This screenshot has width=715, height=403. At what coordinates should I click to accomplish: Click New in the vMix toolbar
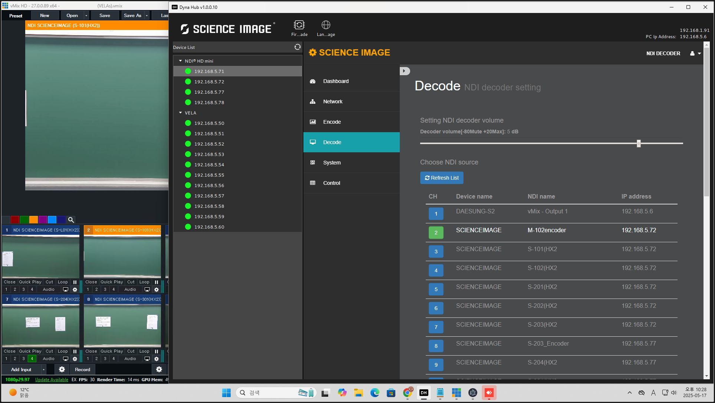click(x=45, y=16)
